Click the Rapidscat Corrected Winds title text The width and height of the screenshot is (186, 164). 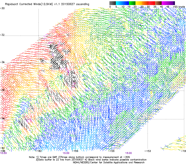[47, 4]
